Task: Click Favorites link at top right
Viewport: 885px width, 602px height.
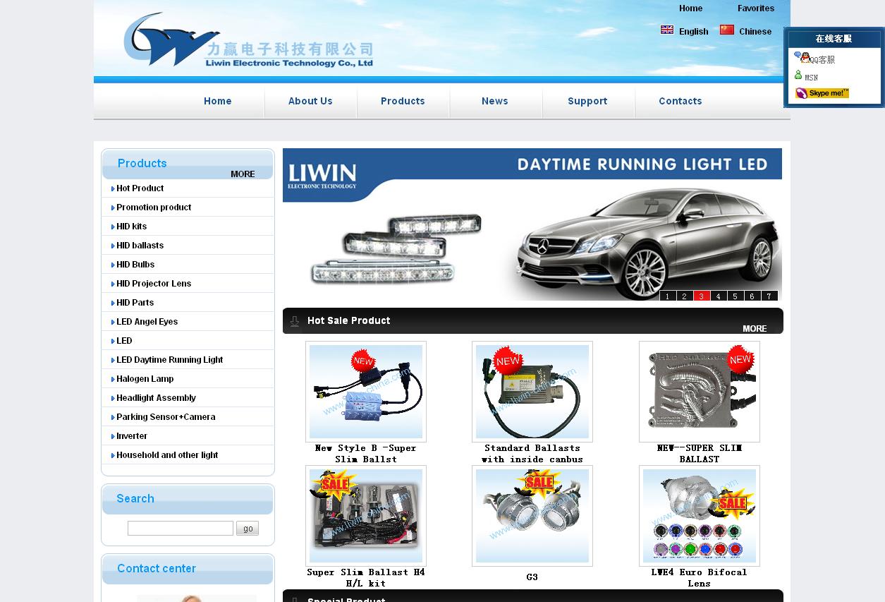Action: 755,8
